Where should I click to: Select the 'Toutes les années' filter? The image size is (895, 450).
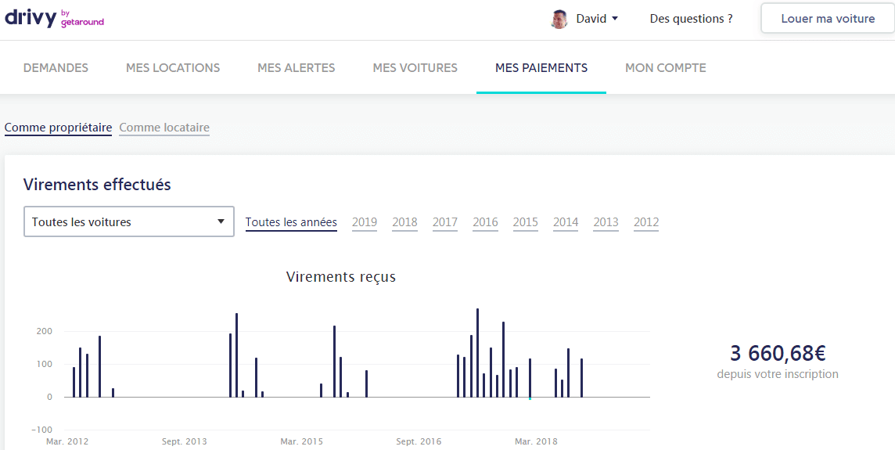291,222
